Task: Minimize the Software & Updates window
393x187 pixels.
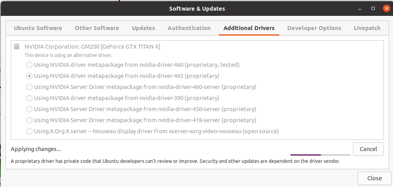Action: coord(360,9)
